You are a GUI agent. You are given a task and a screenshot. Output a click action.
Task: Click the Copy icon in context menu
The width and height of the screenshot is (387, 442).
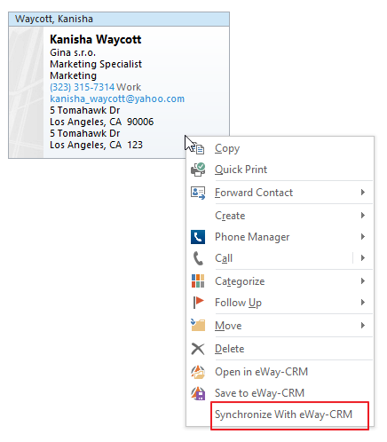click(x=199, y=148)
